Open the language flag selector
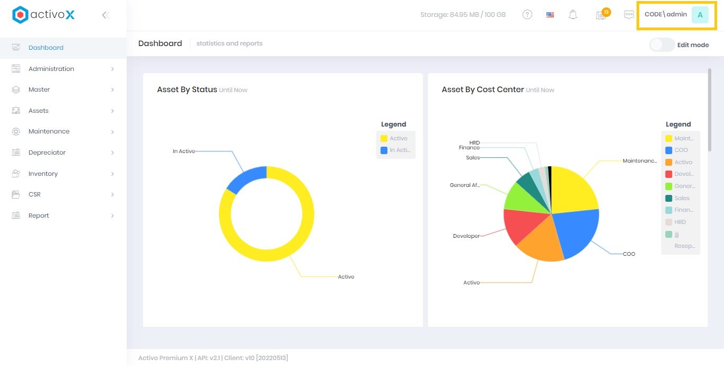724x367 pixels. 550,15
